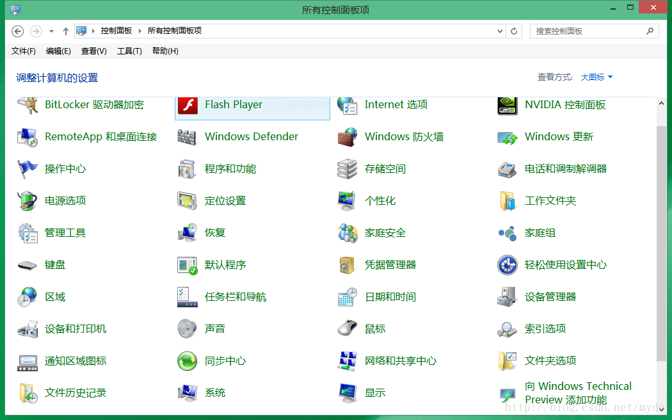
Task: Open 程序和功能 icon
Action: [188, 169]
